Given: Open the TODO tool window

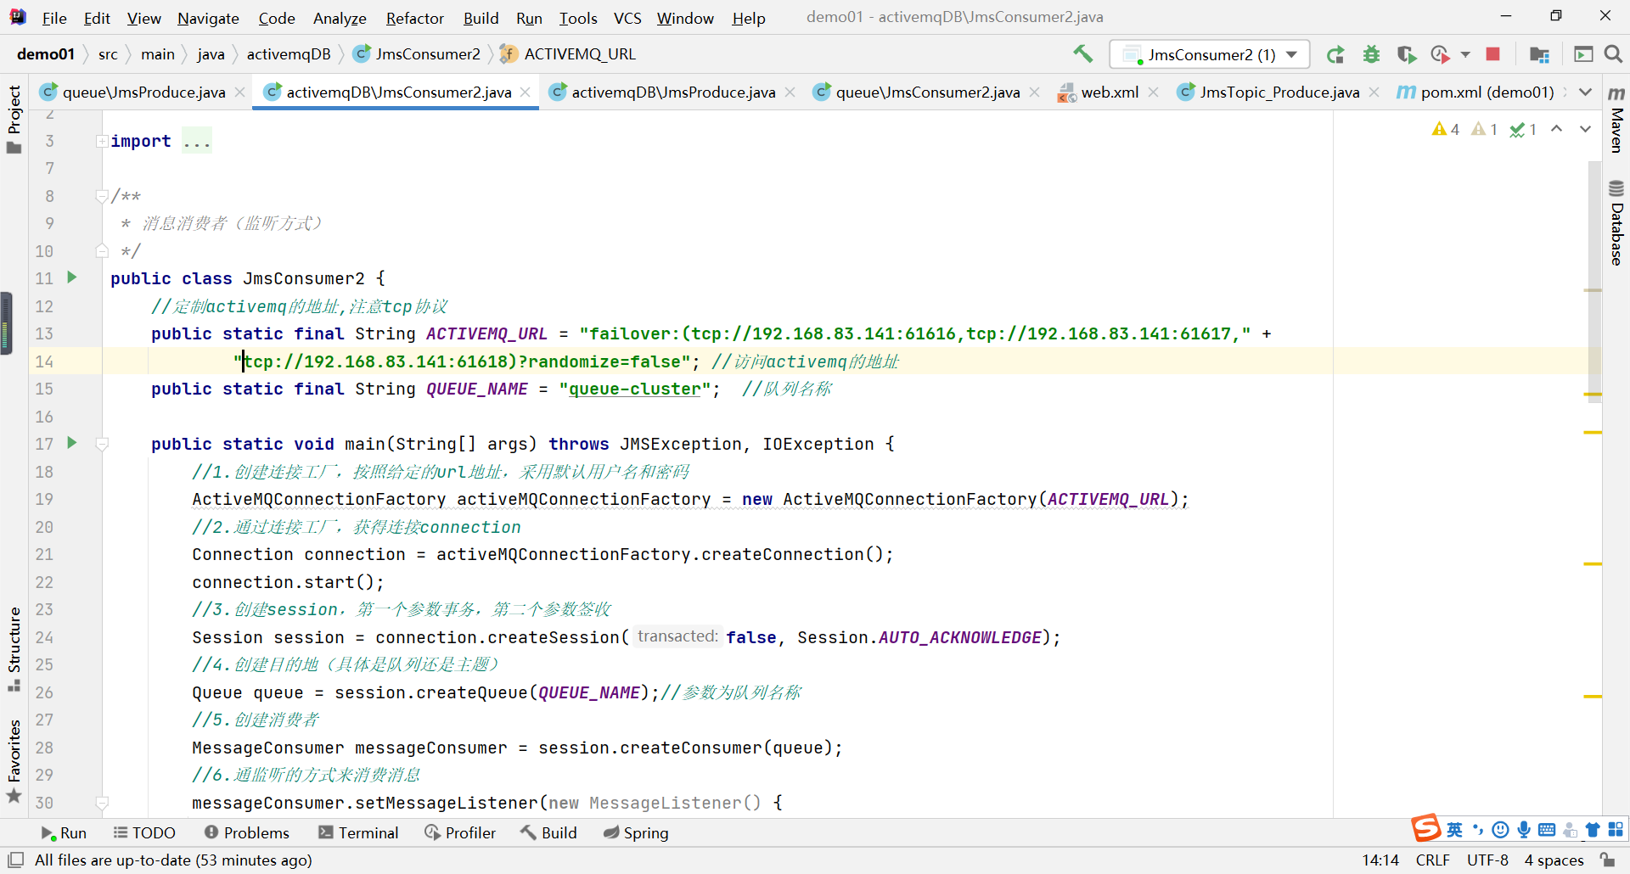Looking at the screenshot, I should coord(144,833).
